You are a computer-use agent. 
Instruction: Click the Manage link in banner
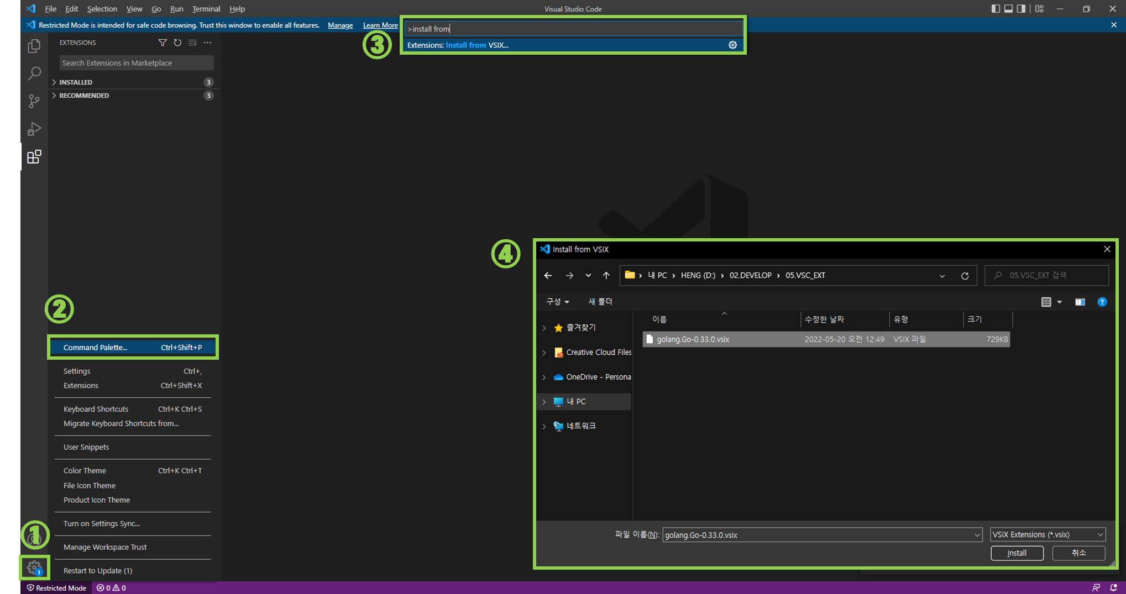(x=340, y=25)
